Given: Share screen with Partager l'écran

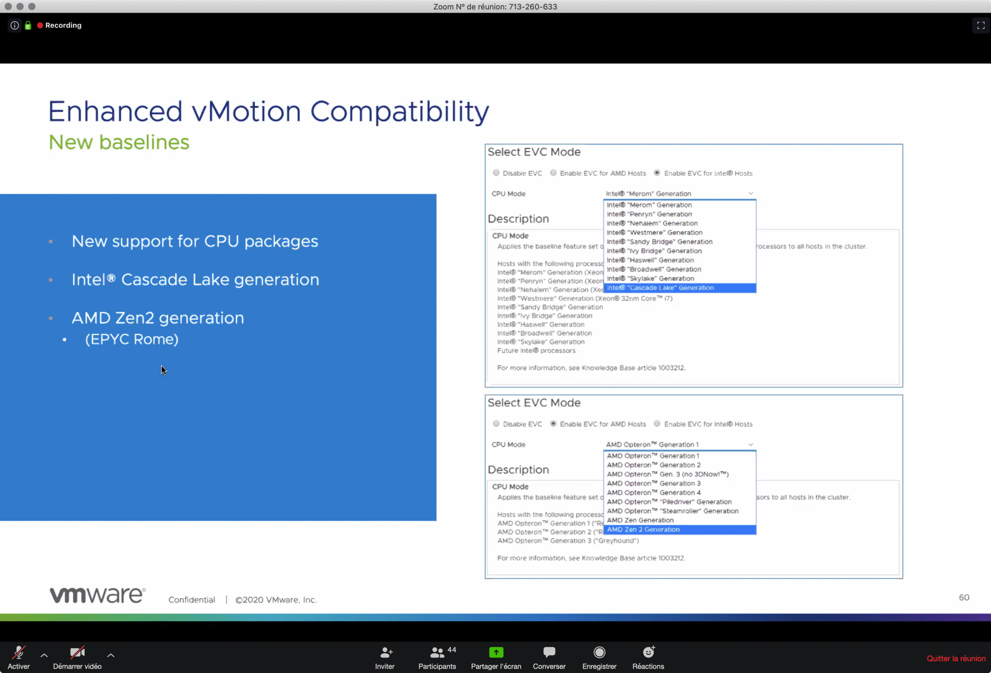Looking at the screenshot, I should coord(496,657).
